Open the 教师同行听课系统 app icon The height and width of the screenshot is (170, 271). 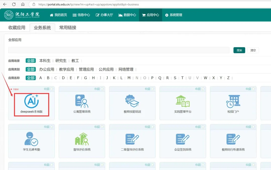pyautogui.click(x=233, y=139)
